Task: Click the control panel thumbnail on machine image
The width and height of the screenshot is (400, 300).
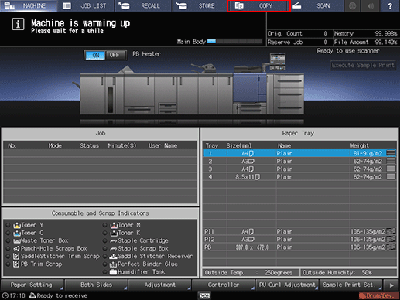Action: click(x=278, y=61)
